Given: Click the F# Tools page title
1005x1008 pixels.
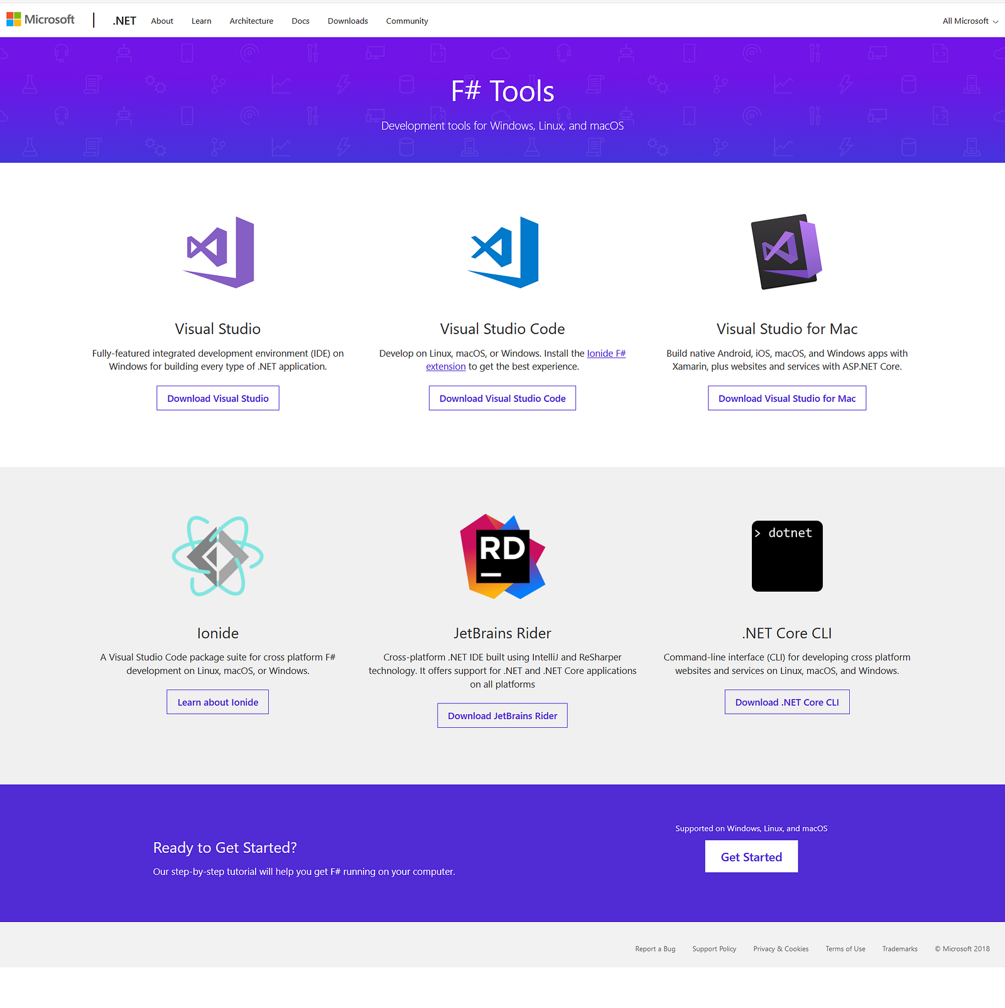Looking at the screenshot, I should click(503, 91).
